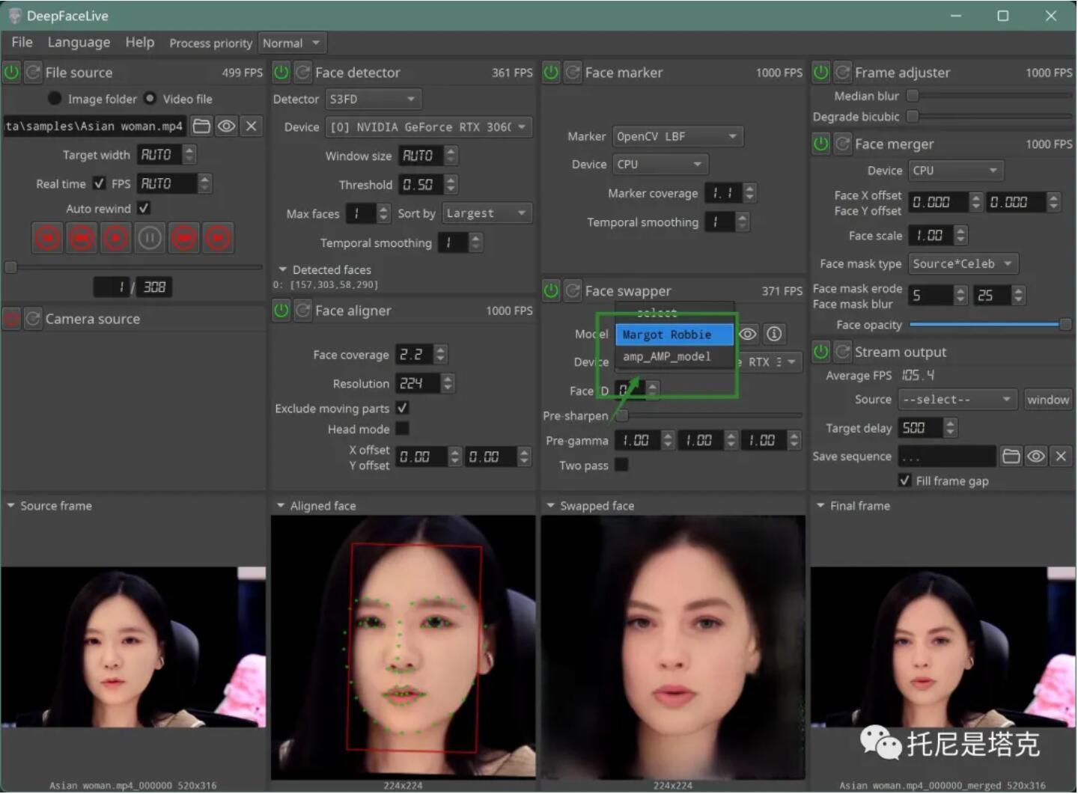
Task: Select amp_AMP_model from the model list
Action: [667, 357]
